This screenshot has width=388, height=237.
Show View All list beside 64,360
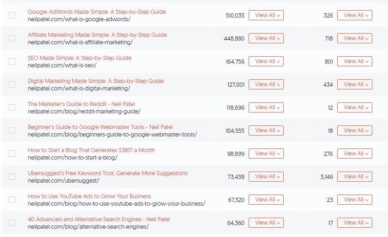[x=266, y=223]
